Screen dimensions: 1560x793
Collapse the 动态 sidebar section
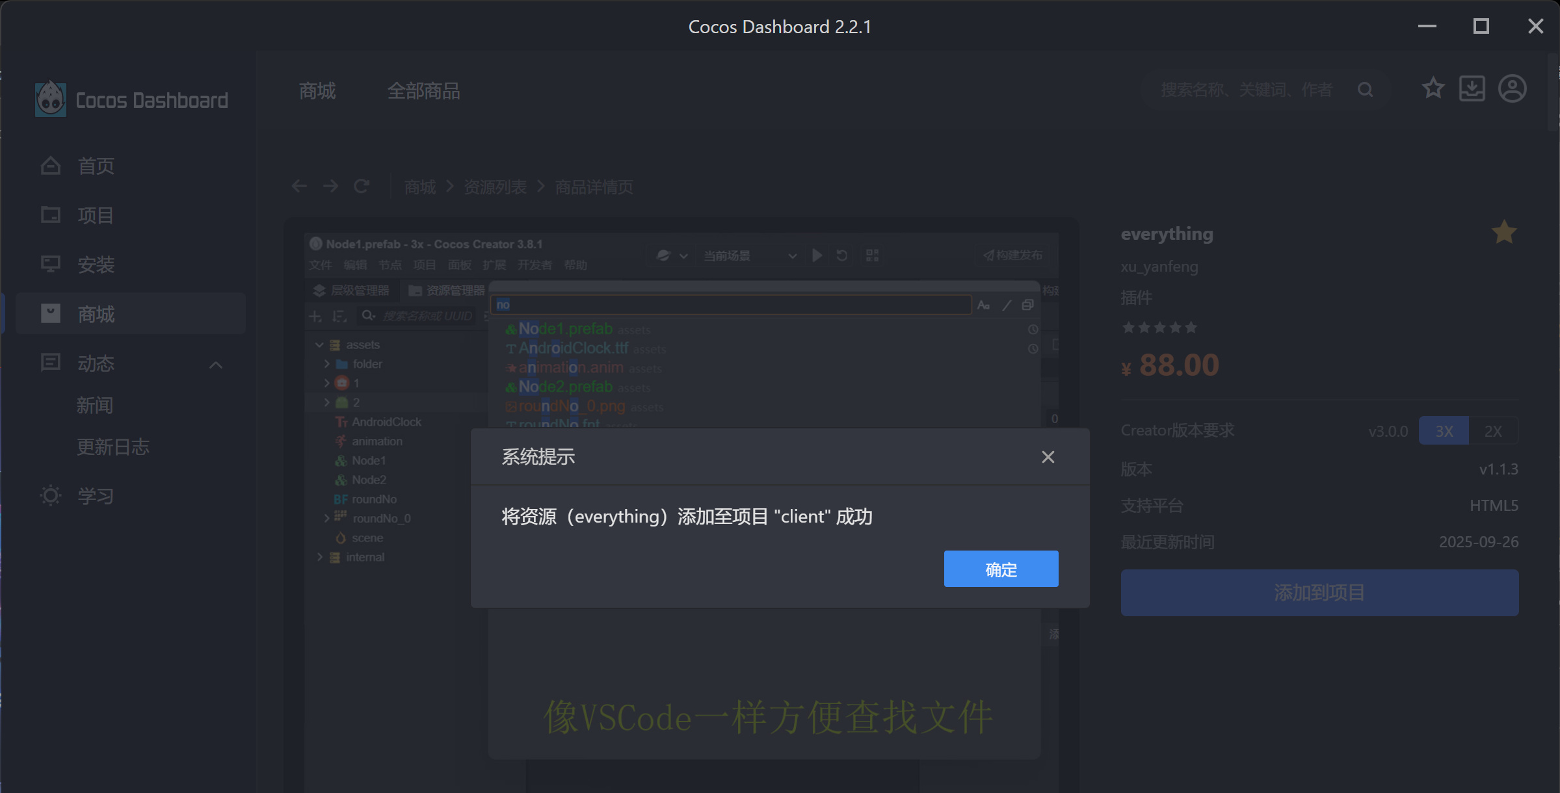tap(216, 365)
